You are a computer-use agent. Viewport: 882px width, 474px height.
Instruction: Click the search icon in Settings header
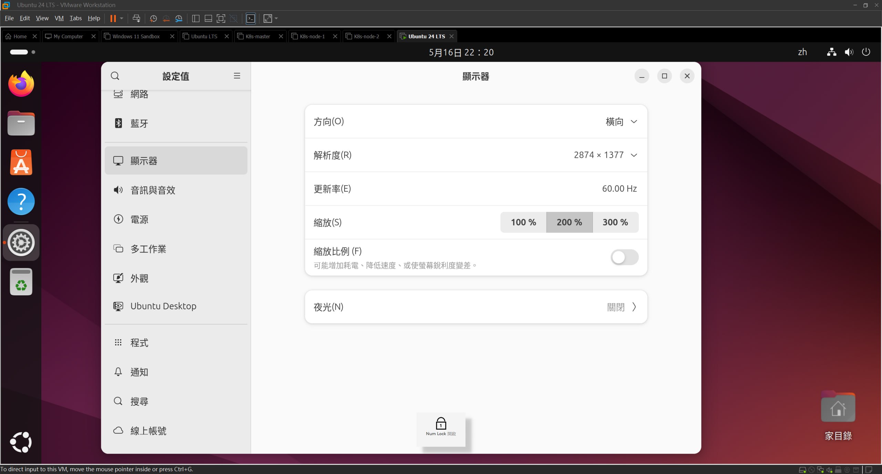coord(115,76)
